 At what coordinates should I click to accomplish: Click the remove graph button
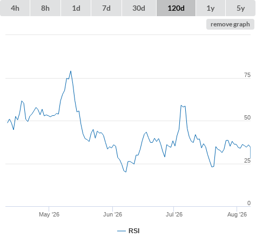pyautogui.click(x=230, y=24)
